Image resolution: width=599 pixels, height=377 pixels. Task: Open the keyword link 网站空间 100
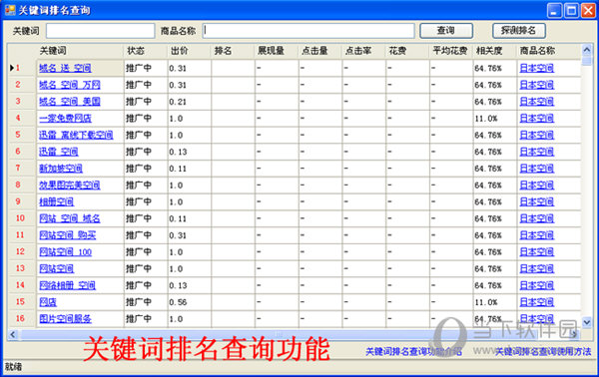65,252
